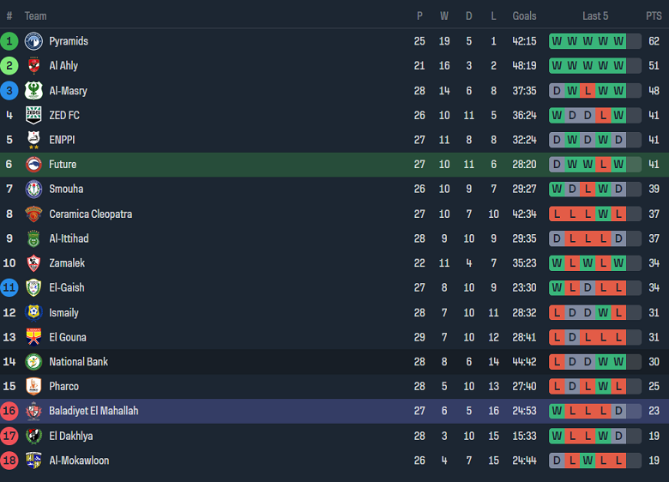This screenshot has width=669, height=482.
Task: Click the Last 5 column header
Action: (x=595, y=16)
